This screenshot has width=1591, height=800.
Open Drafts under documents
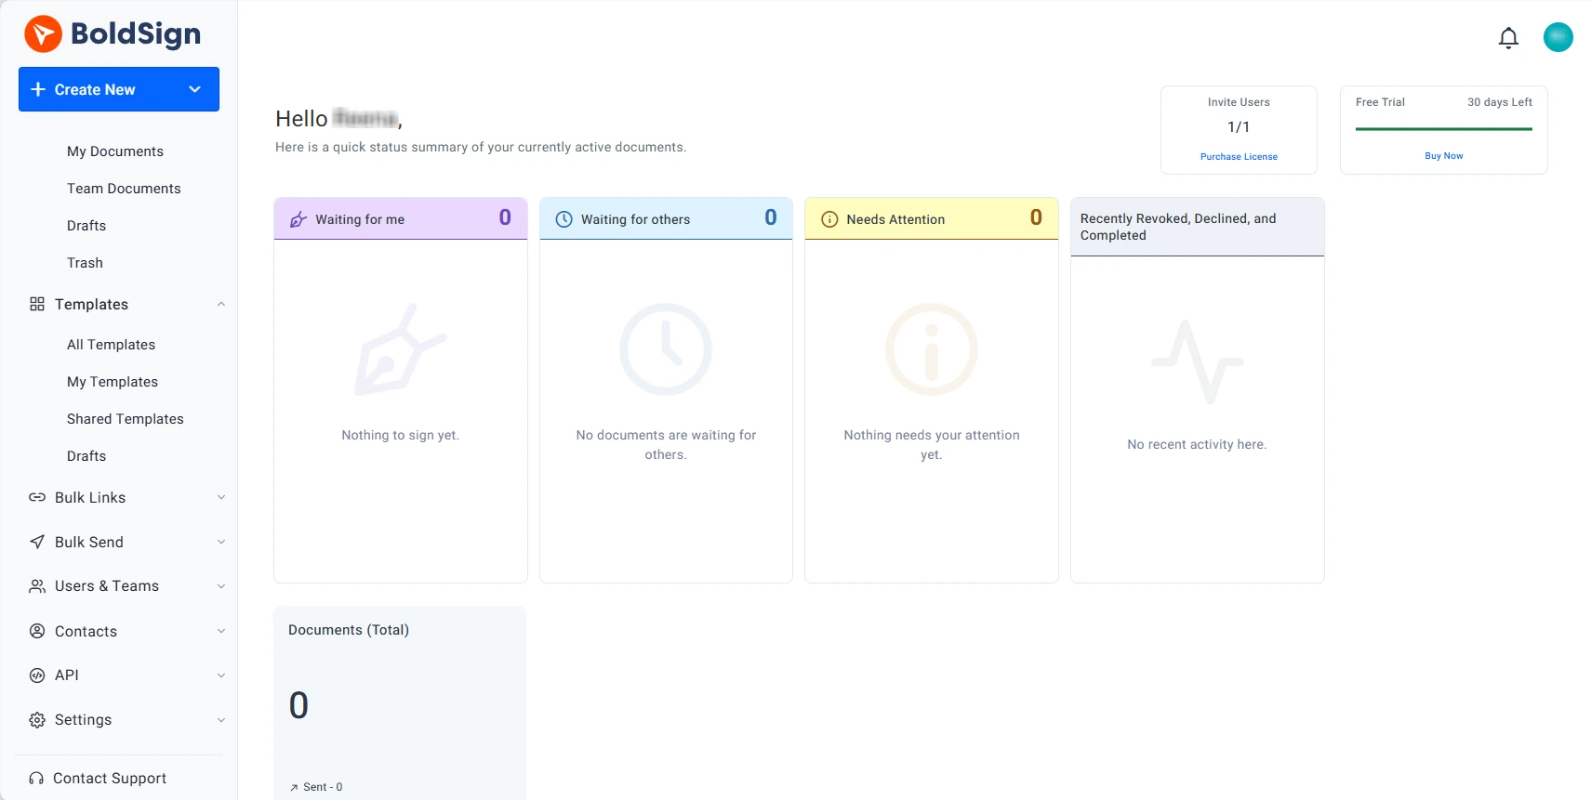pos(86,226)
